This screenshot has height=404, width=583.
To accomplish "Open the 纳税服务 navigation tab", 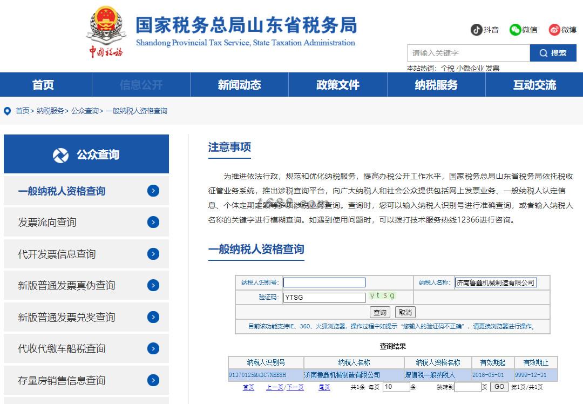I will 436,85.
